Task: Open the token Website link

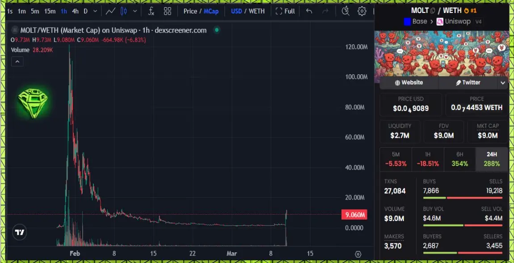Action: tap(409, 83)
